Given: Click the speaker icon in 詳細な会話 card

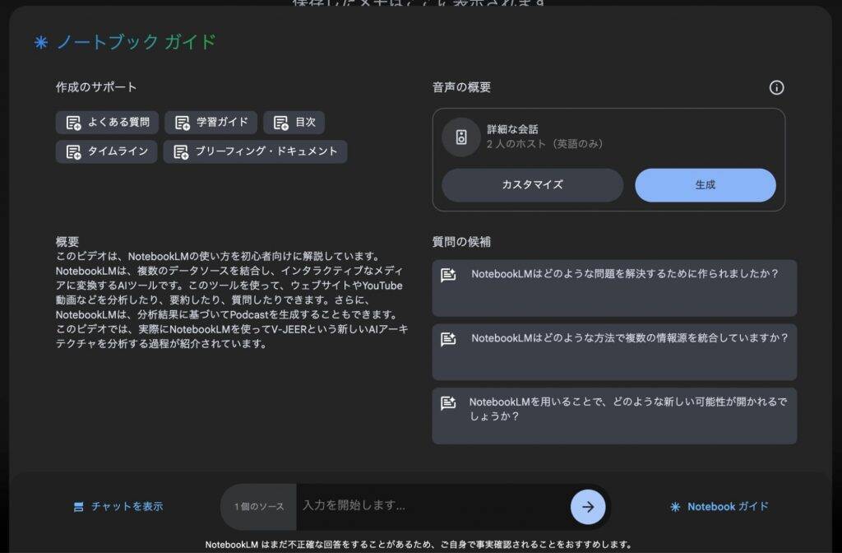Looking at the screenshot, I should tap(461, 137).
